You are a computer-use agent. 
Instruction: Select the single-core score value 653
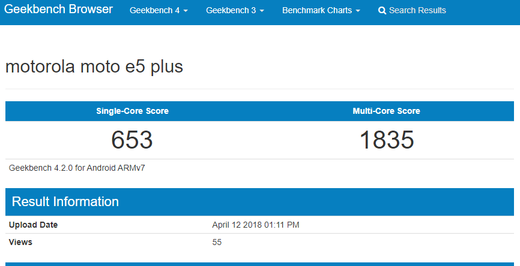[x=132, y=140]
